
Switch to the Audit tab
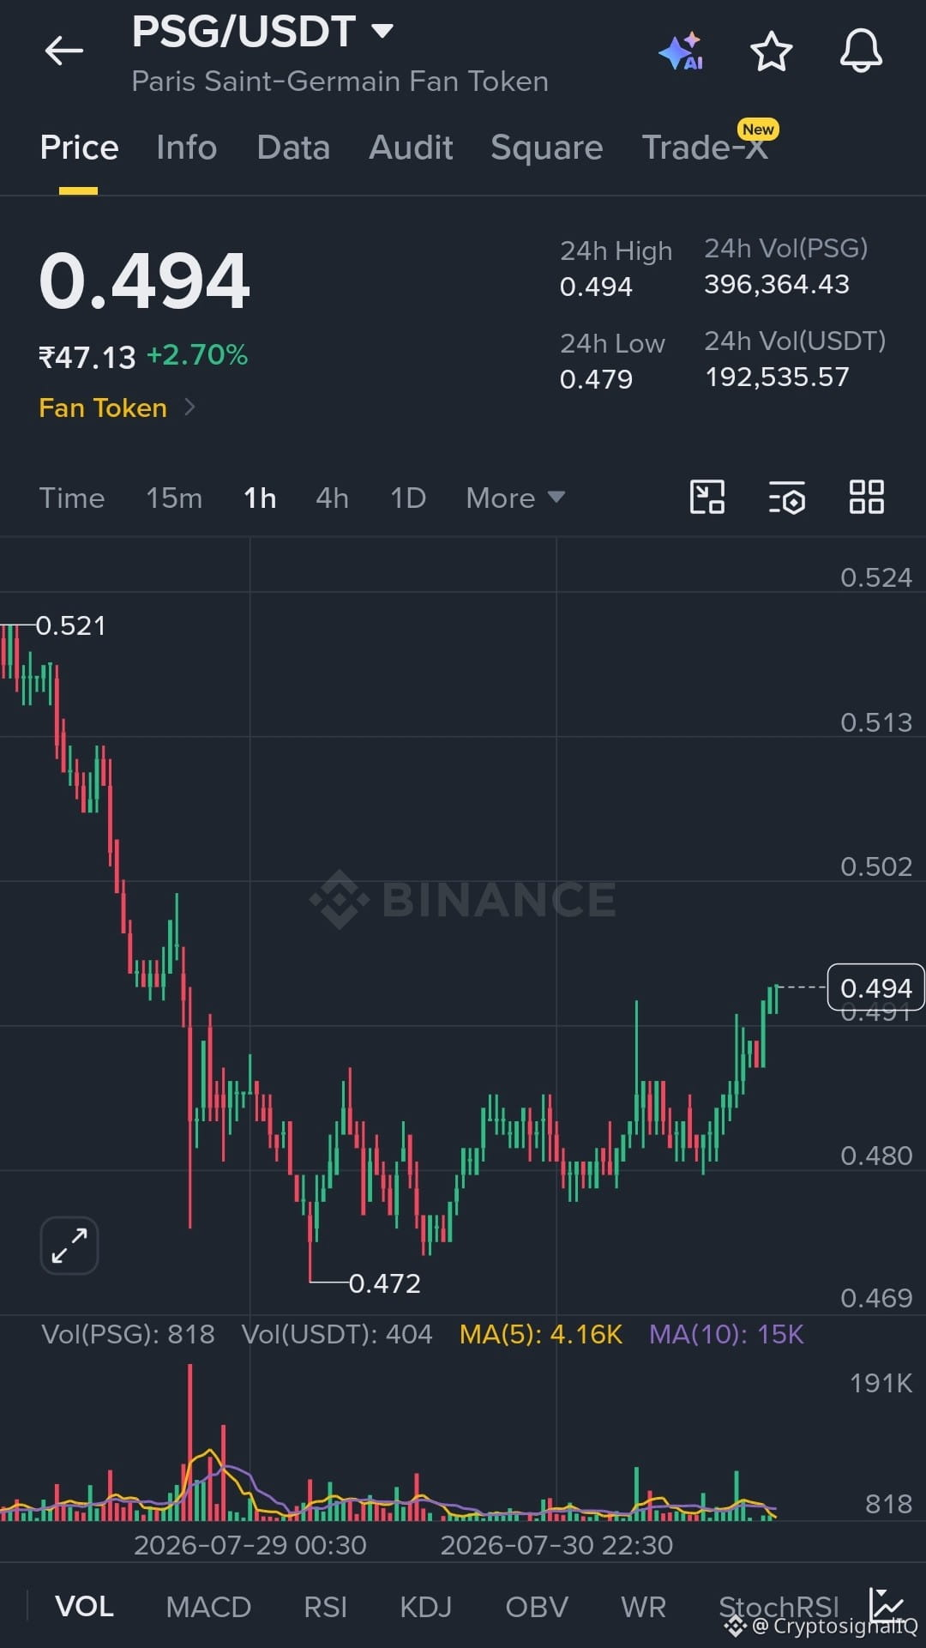(411, 148)
